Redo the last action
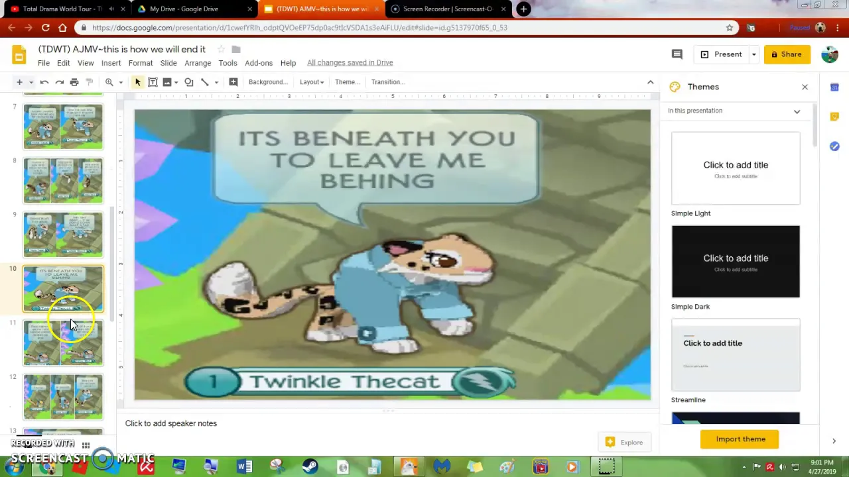Screen dimensions: 849x477 (59, 82)
